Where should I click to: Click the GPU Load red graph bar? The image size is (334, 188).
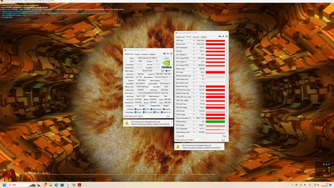click(x=215, y=72)
